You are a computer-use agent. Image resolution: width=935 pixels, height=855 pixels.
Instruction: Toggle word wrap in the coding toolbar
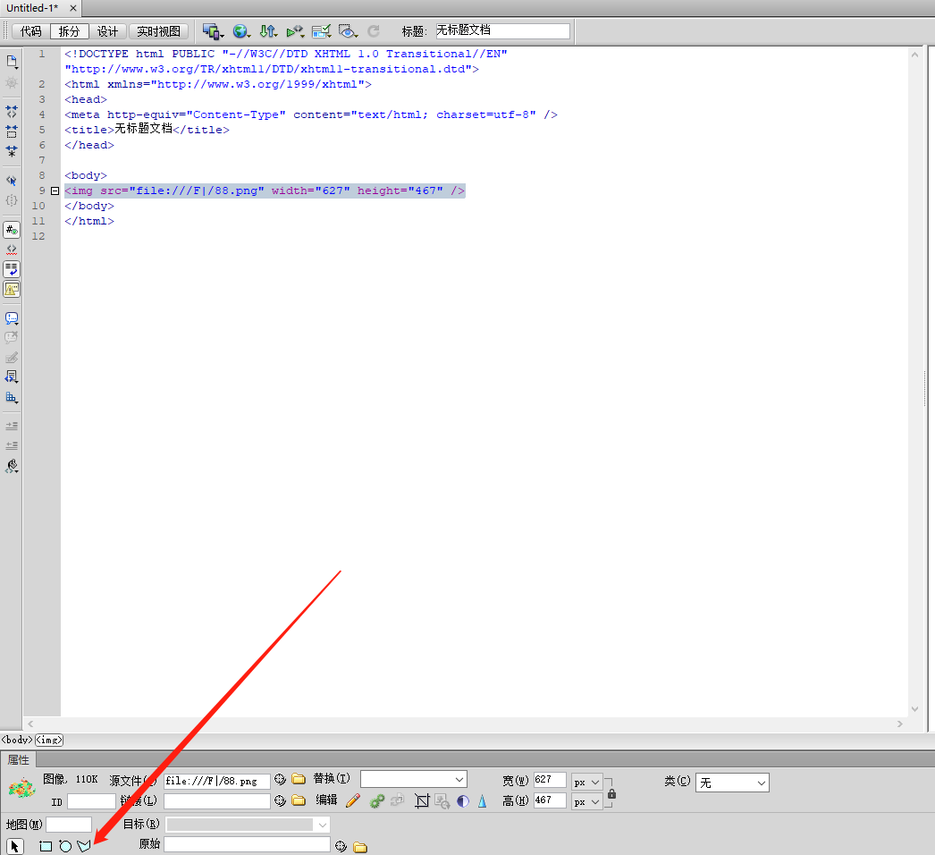coord(12,268)
